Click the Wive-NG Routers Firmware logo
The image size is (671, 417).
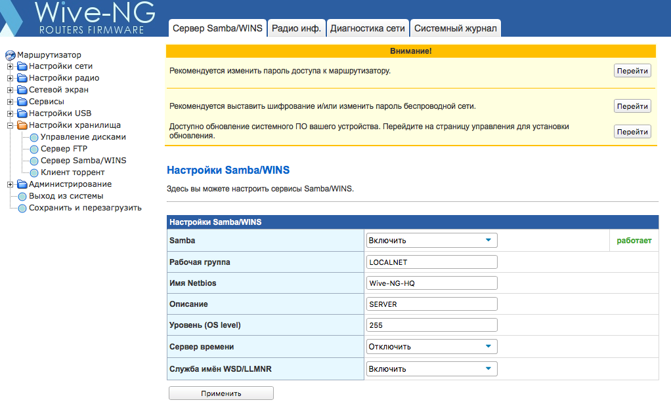tap(79, 18)
